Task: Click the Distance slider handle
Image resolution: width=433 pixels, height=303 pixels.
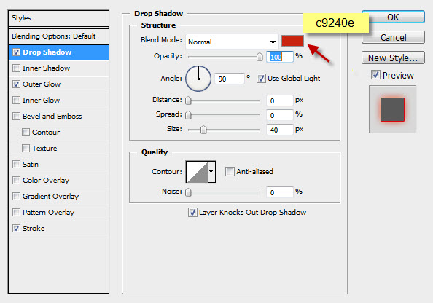Action: [188, 101]
